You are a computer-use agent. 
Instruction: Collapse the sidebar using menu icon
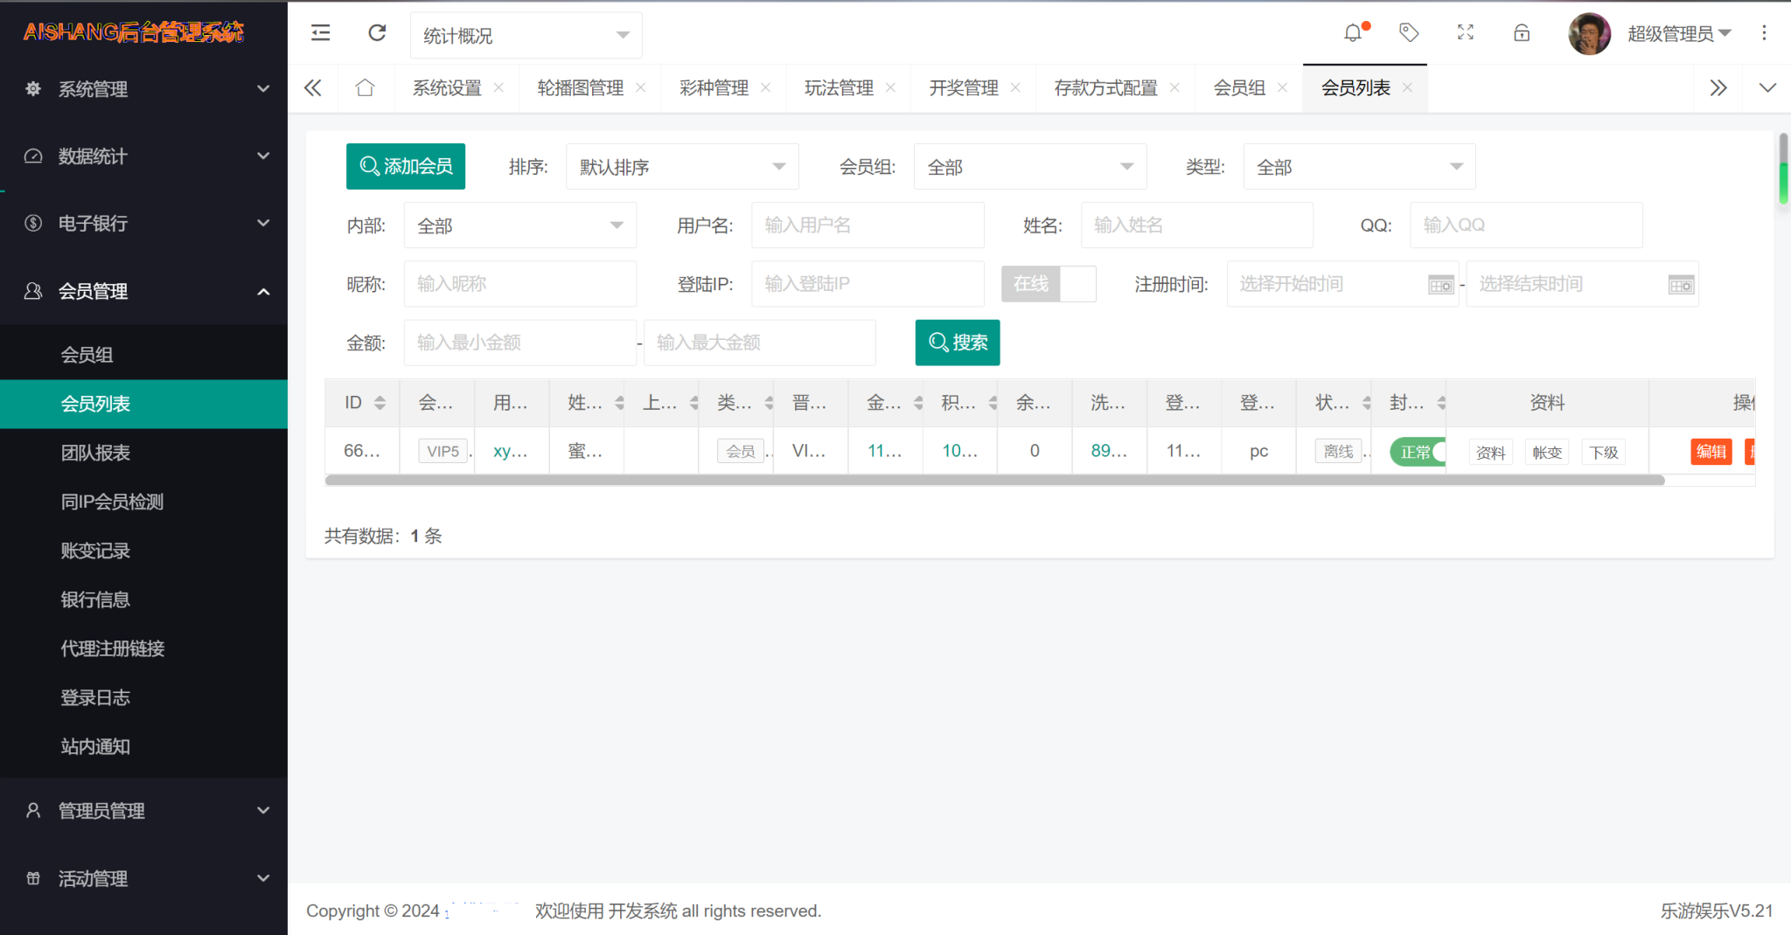coord(321,33)
